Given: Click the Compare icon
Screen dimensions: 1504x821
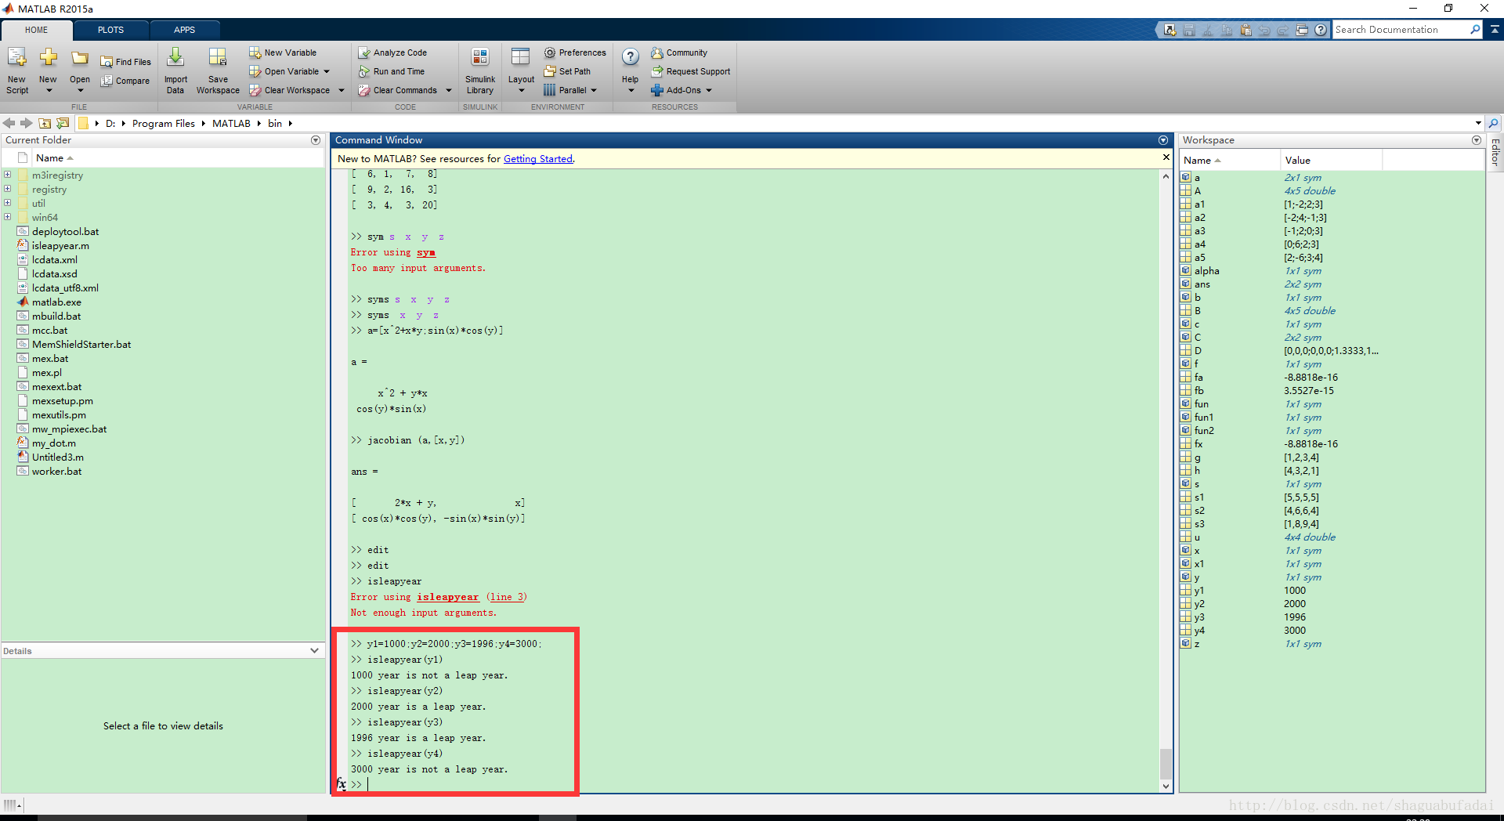Looking at the screenshot, I should click(107, 81).
